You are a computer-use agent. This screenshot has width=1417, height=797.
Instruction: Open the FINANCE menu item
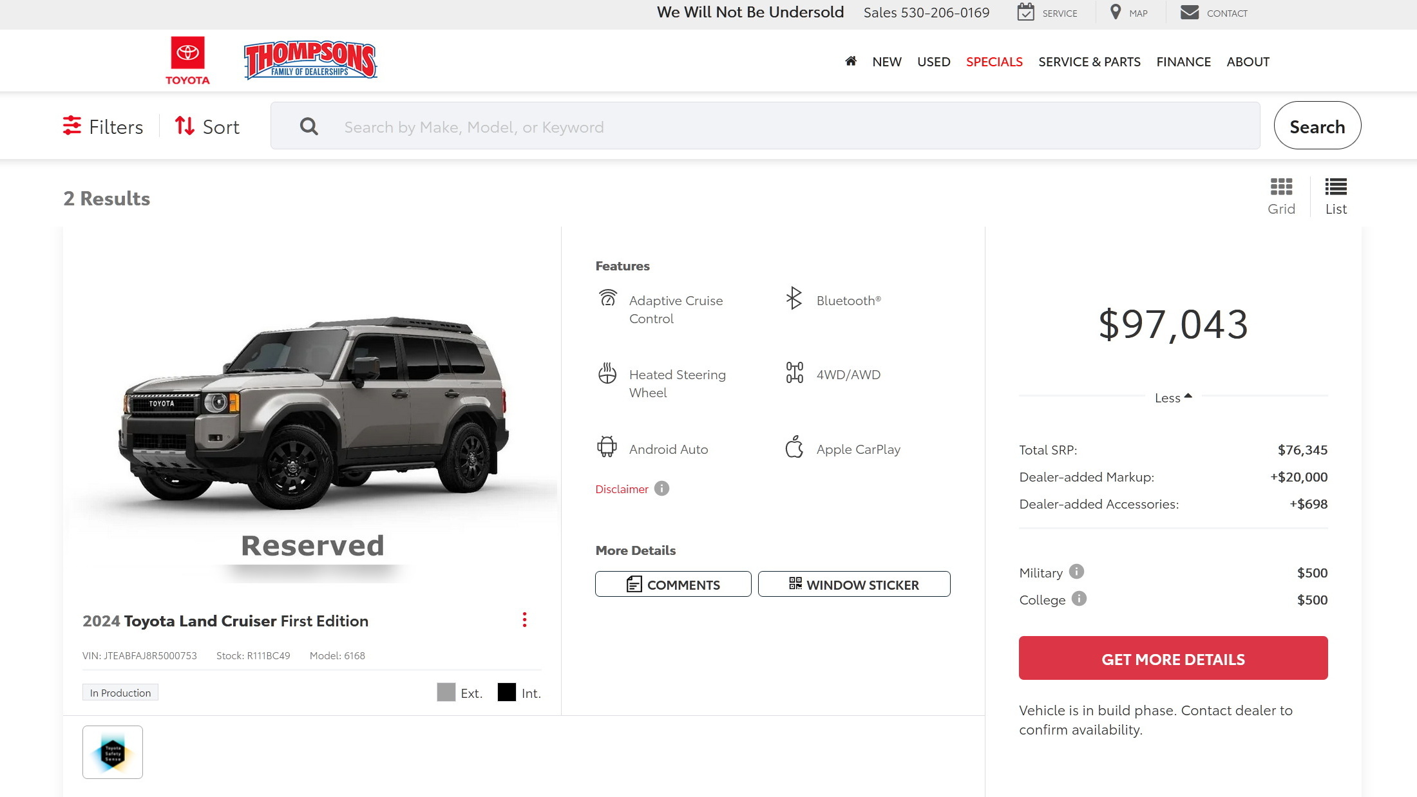[x=1183, y=62]
